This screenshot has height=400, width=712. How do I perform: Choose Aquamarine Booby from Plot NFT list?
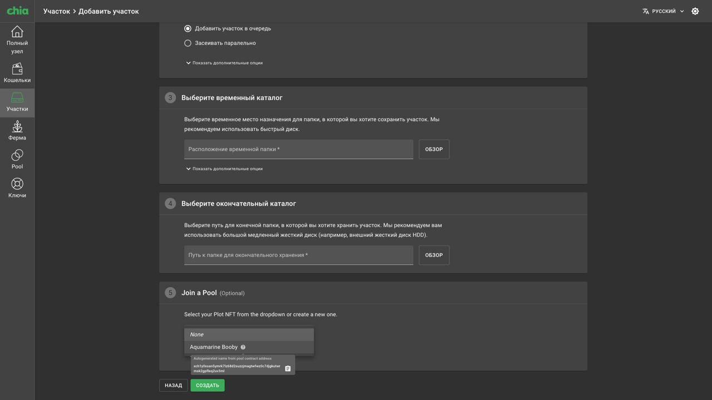point(214,347)
